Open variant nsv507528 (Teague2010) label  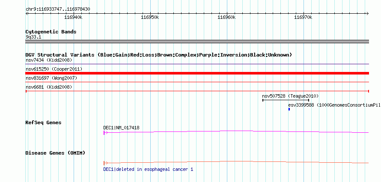point(290,96)
